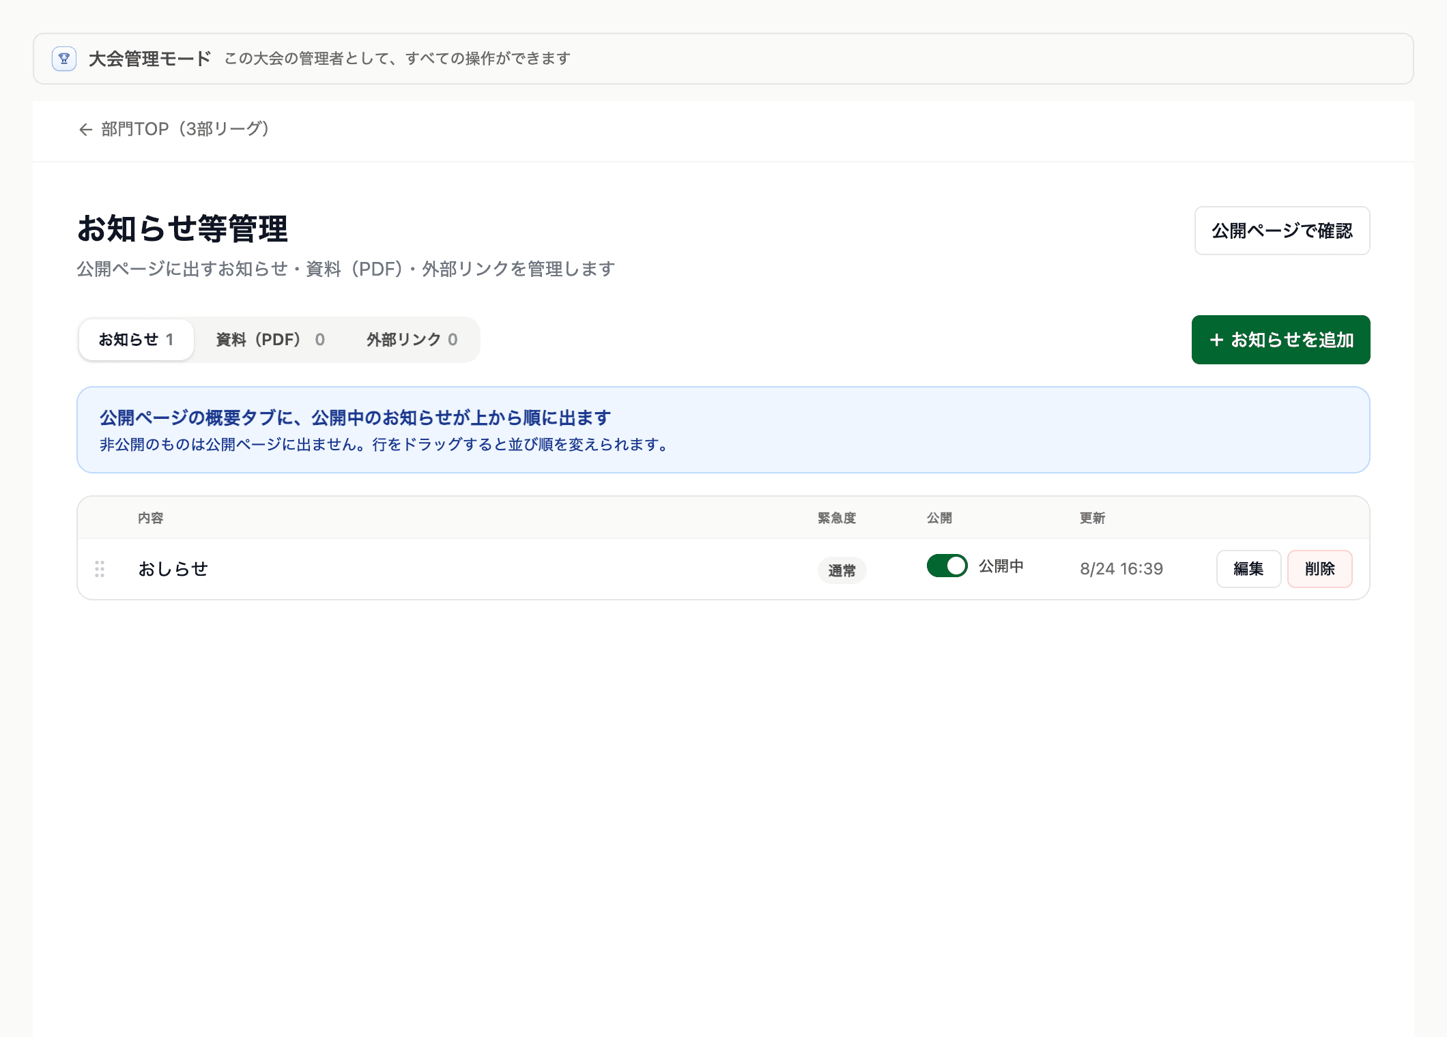Click the 8/24 16:39 update time
1447x1037 pixels.
1121,569
